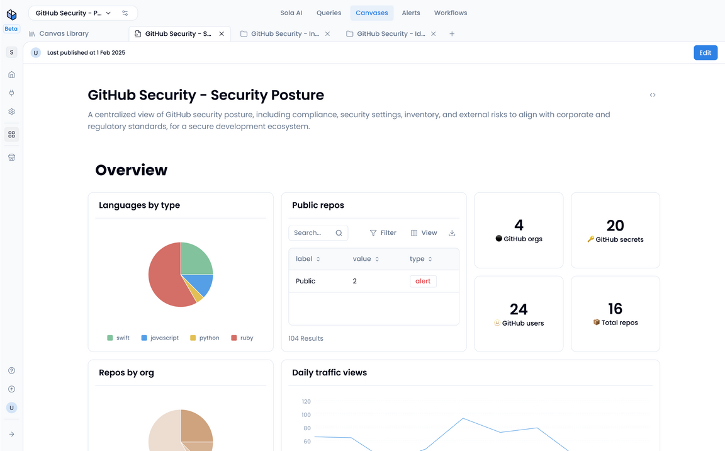Open the marketplace store sidebar icon

click(11, 157)
